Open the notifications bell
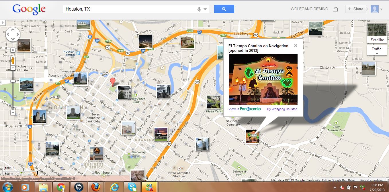 [336, 9]
